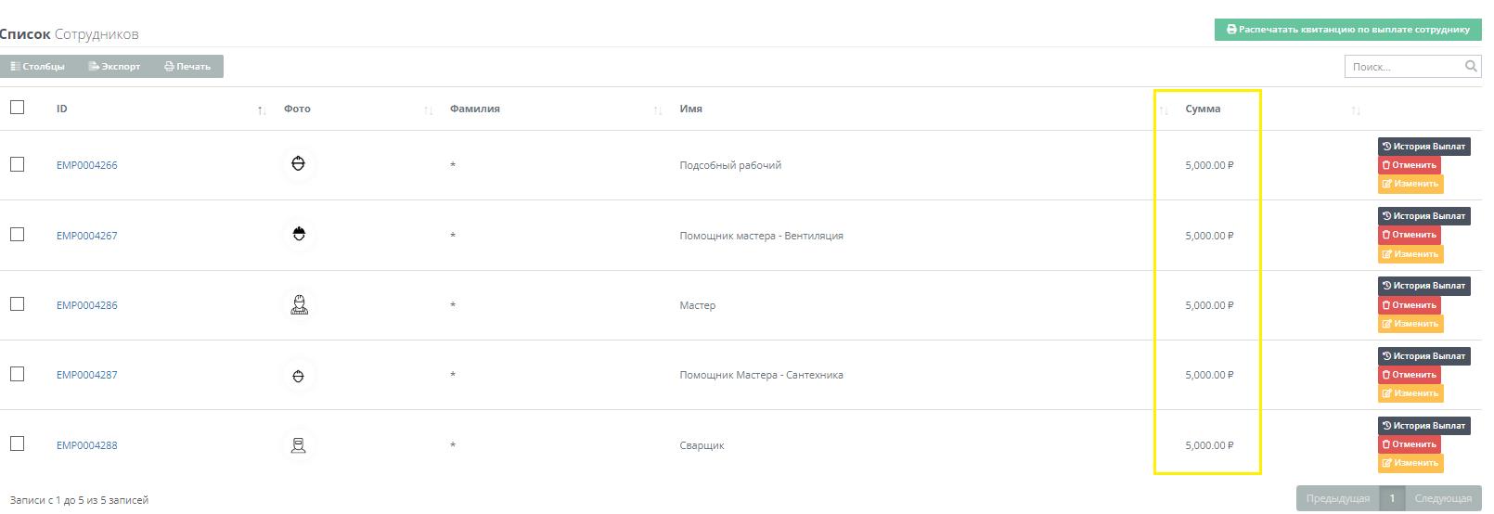Screen dimensions: 1494x514
Task: Go to page 1 in the pagination
Action: pos(1392,498)
